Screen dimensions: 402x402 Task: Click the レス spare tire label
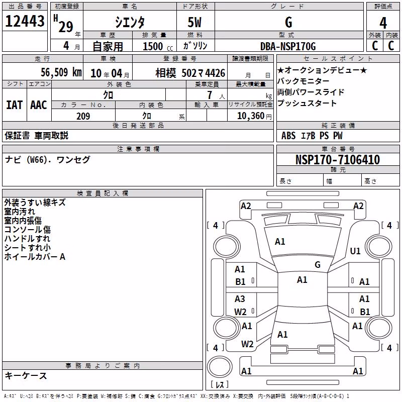220,384
